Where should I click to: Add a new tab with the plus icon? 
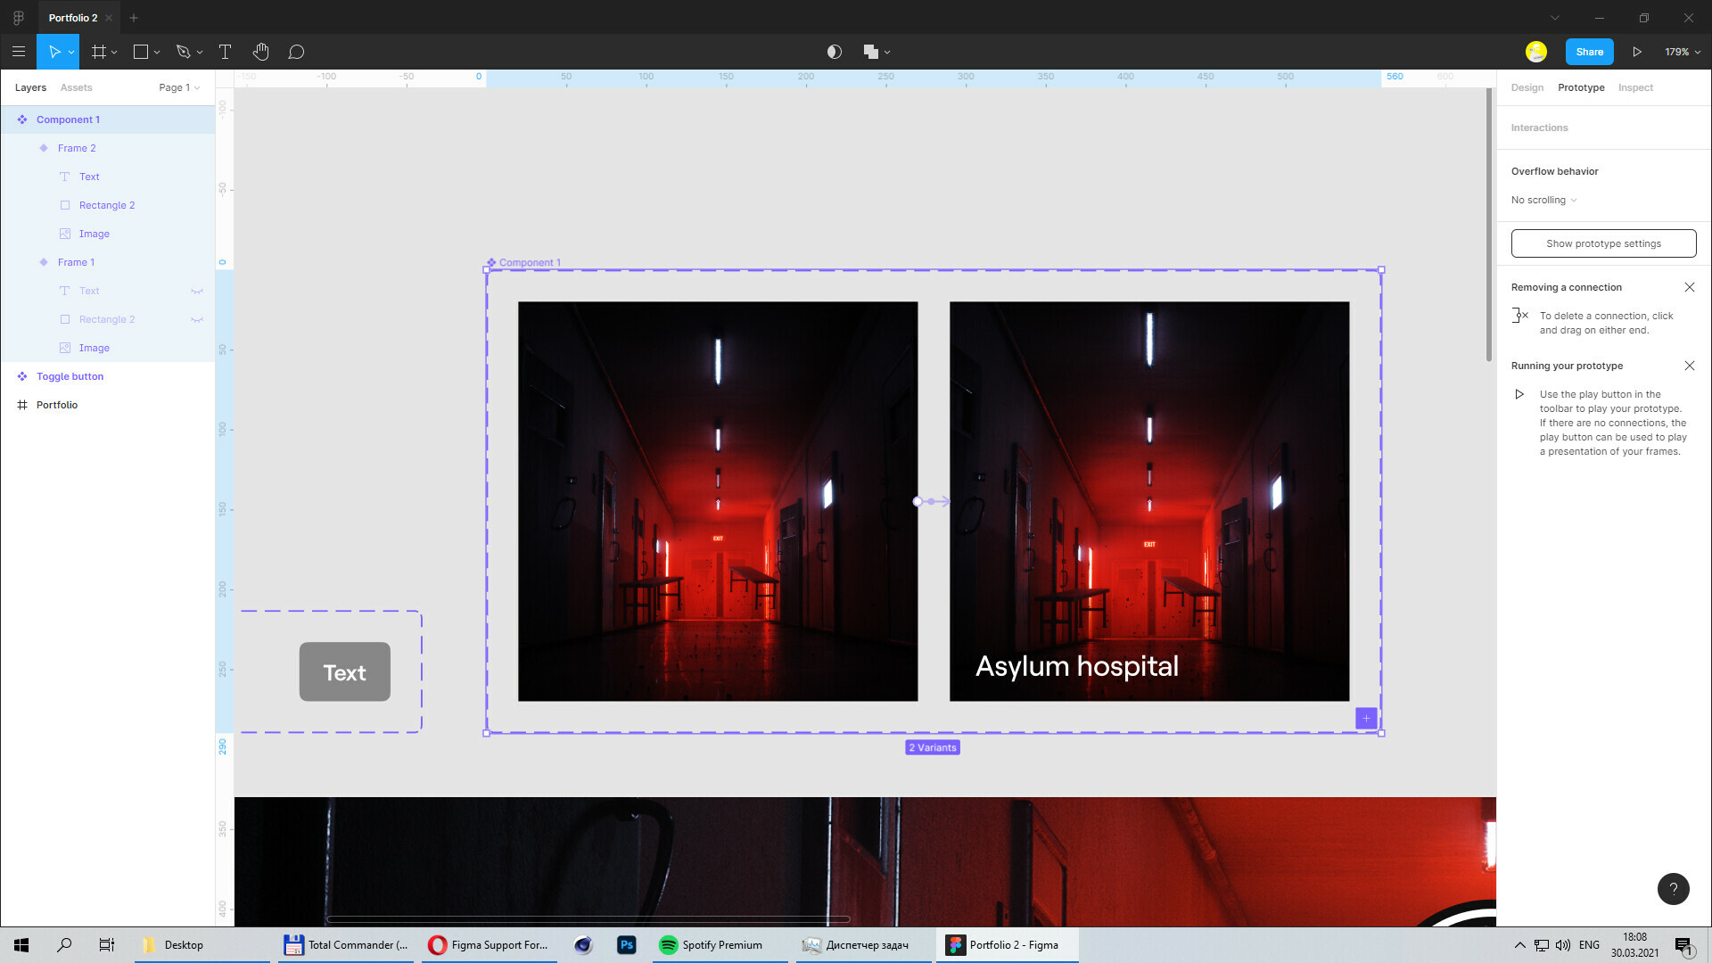tap(134, 18)
